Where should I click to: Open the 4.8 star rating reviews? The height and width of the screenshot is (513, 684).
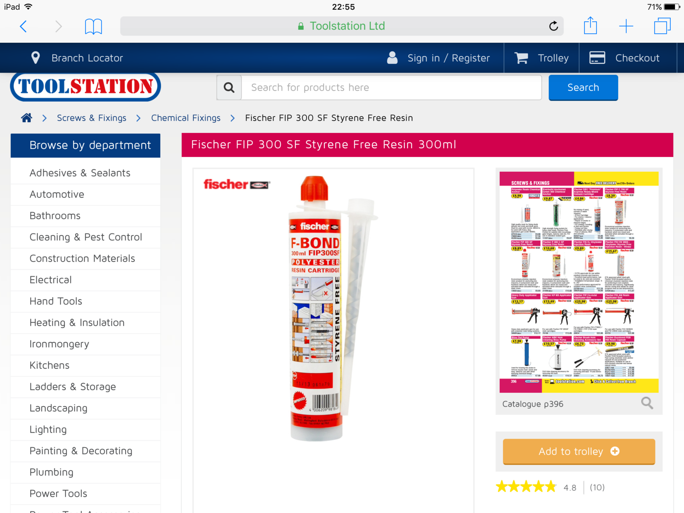[550, 487]
